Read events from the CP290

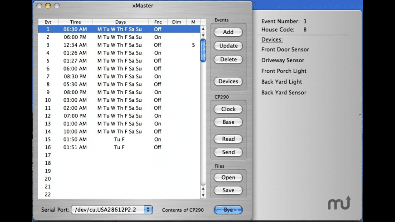[x=228, y=139]
